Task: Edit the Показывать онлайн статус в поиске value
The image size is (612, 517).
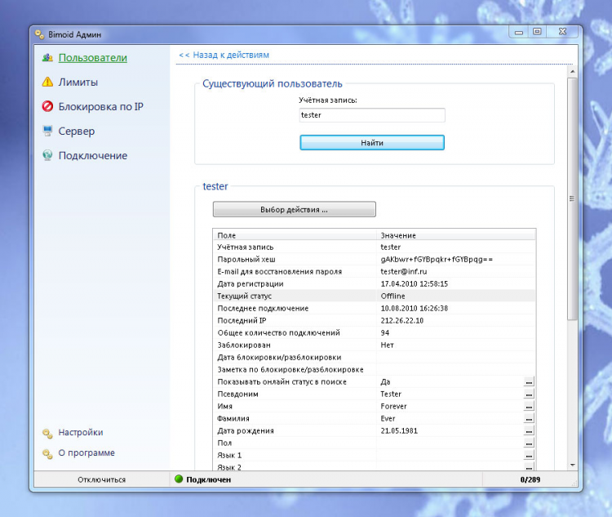Action: tap(529, 382)
